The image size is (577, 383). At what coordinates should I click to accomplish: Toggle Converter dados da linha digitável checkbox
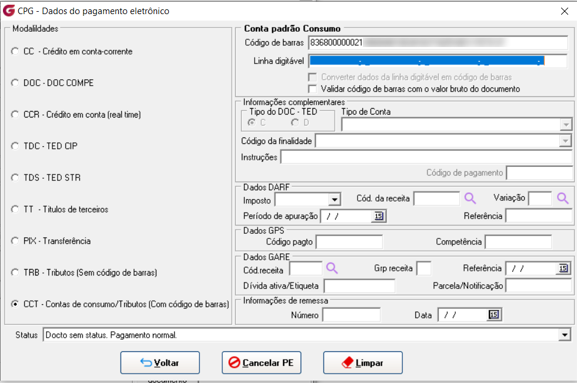[312, 77]
